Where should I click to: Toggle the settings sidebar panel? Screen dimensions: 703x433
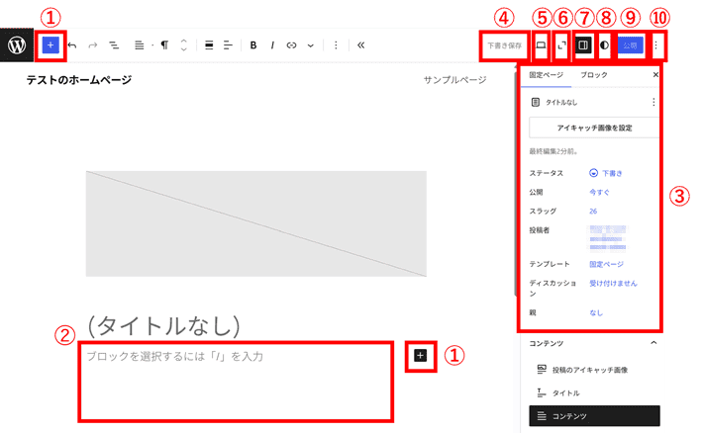click(x=583, y=45)
